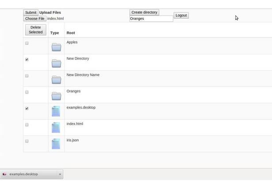Click the iris.json file name

coord(73,140)
